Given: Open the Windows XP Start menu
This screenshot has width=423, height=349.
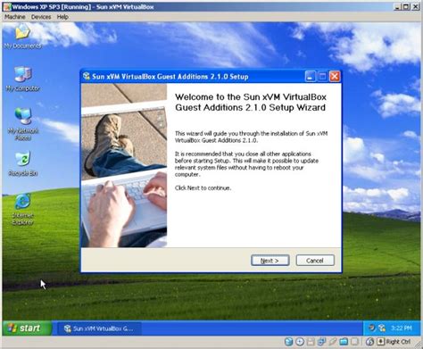Looking at the screenshot, I should coord(27,328).
